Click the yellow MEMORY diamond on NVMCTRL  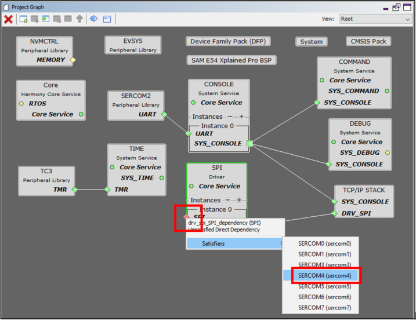click(73, 60)
